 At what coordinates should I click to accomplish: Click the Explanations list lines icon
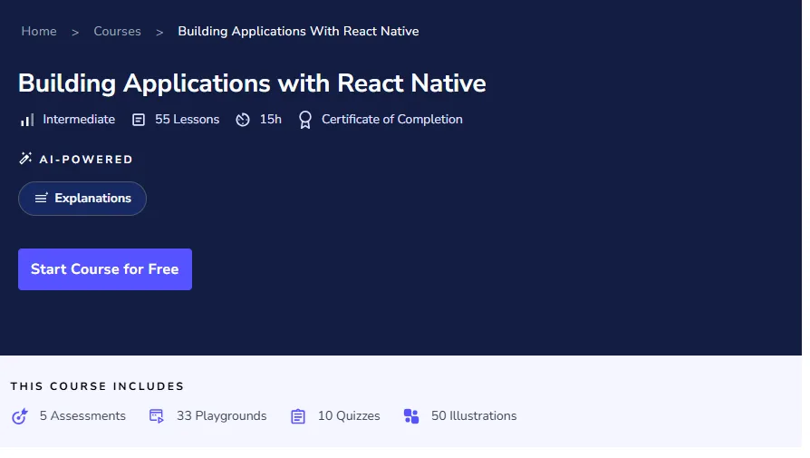tap(42, 198)
